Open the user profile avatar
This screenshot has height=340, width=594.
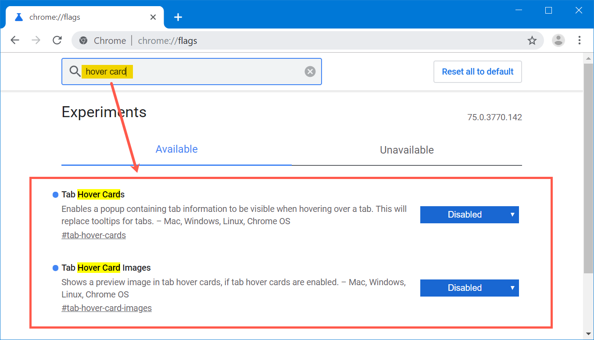click(558, 40)
